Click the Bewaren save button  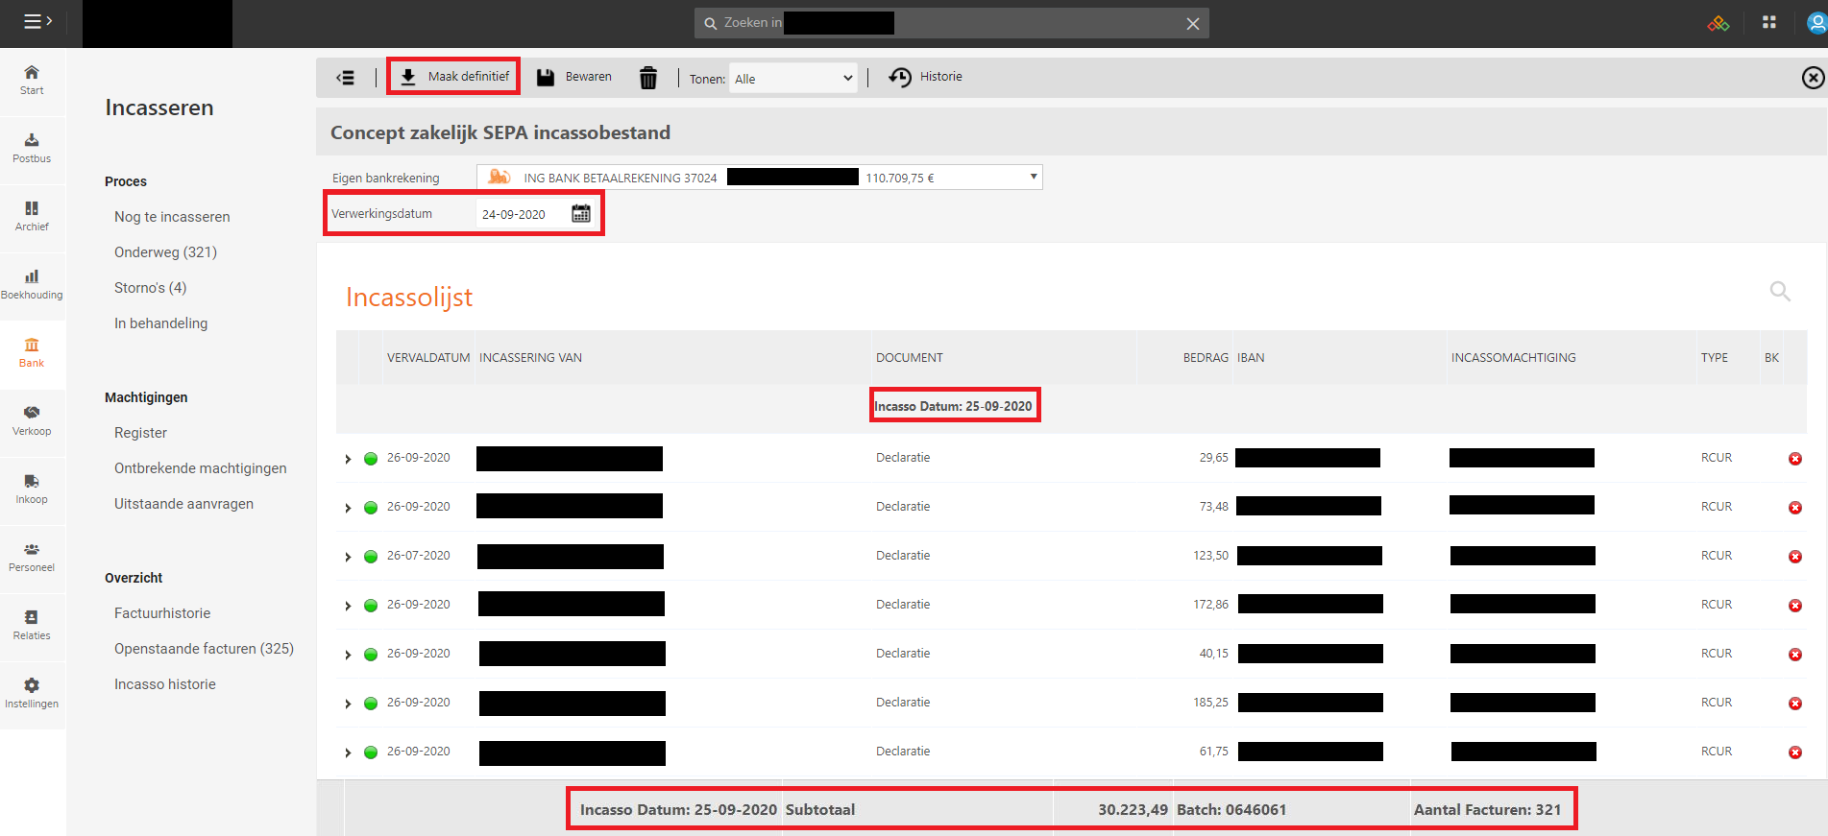(573, 77)
